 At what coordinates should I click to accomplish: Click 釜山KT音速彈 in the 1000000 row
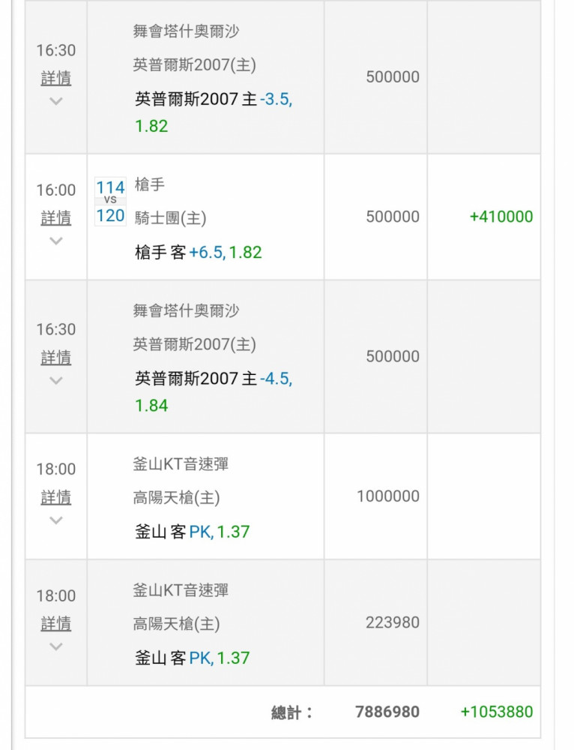point(181,464)
